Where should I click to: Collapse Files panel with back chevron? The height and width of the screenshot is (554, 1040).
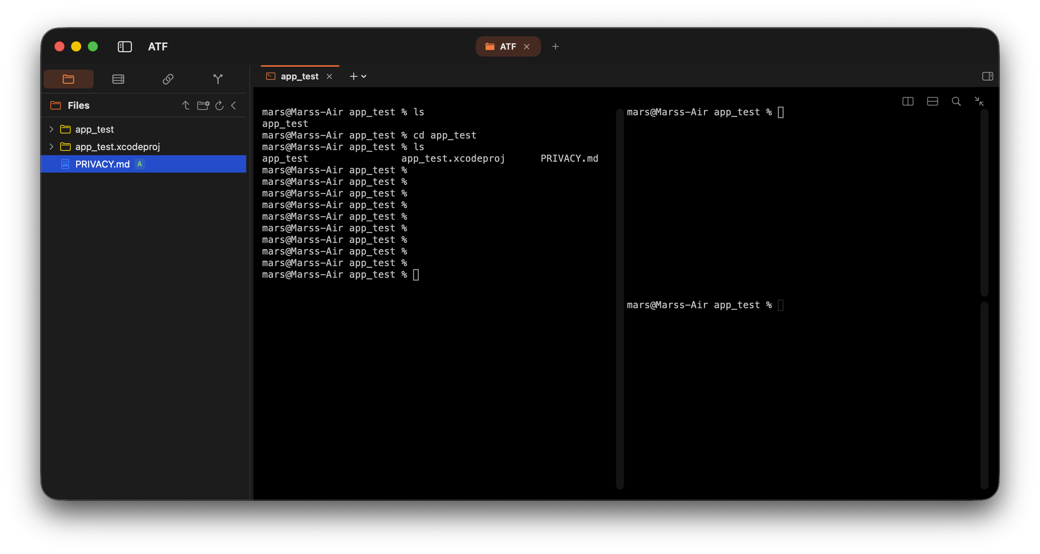(234, 106)
